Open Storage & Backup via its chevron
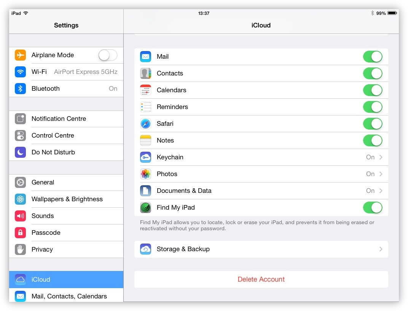Screen dimensions: 408x311 pos(381,249)
